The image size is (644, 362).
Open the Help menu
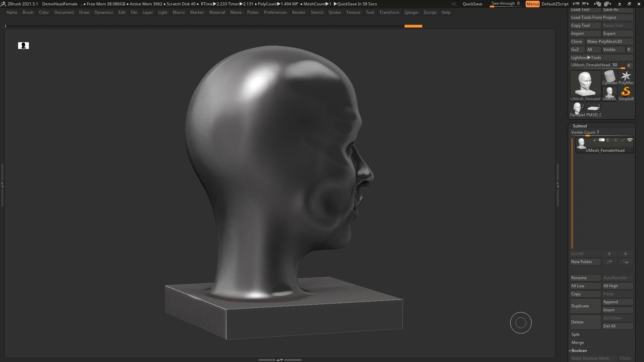pos(446,12)
